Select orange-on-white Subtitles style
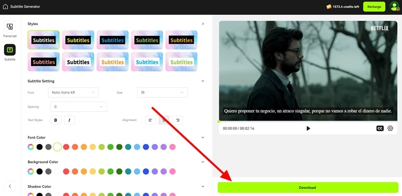This screenshot has width=402, height=196. pos(113,62)
